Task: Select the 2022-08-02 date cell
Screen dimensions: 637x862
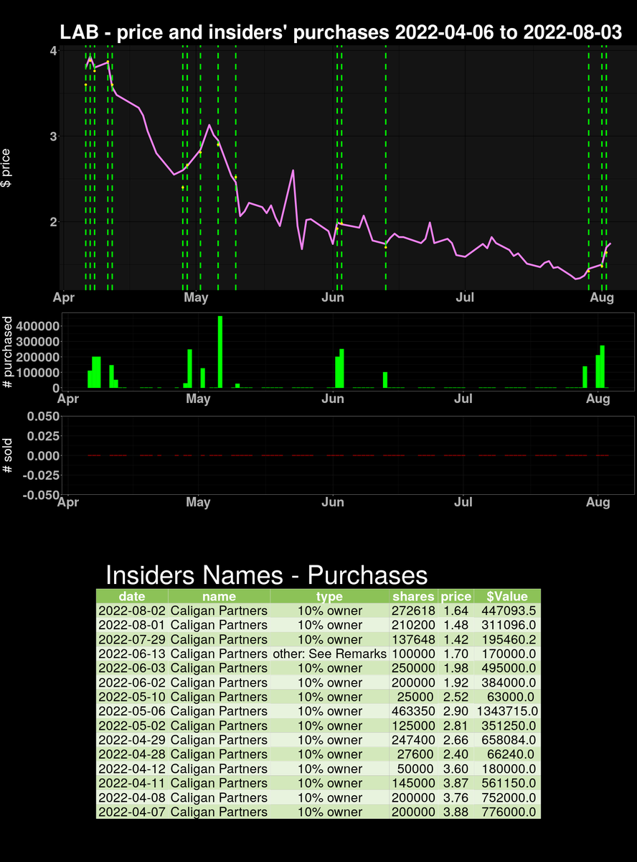Action: (x=132, y=611)
